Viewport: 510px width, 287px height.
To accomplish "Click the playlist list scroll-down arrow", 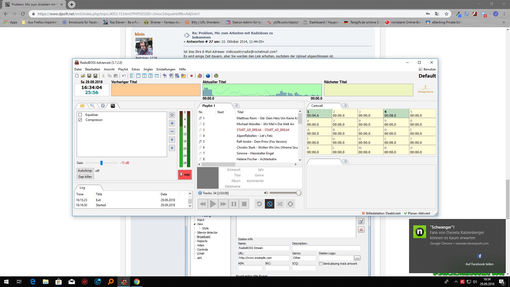I will pos(300,160).
